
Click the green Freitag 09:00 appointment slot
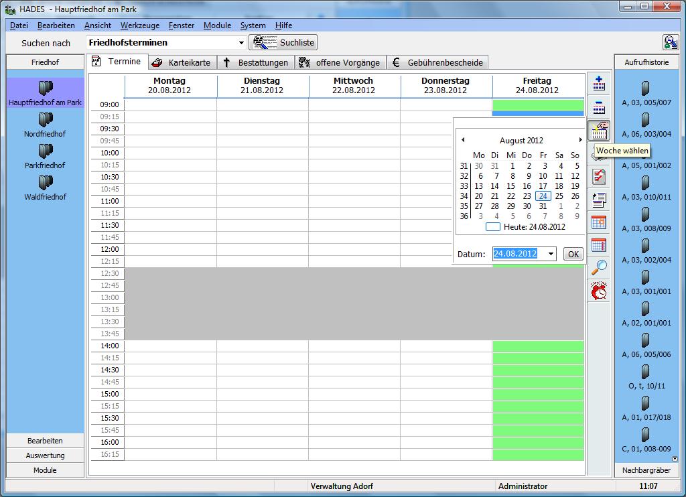click(538, 105)
